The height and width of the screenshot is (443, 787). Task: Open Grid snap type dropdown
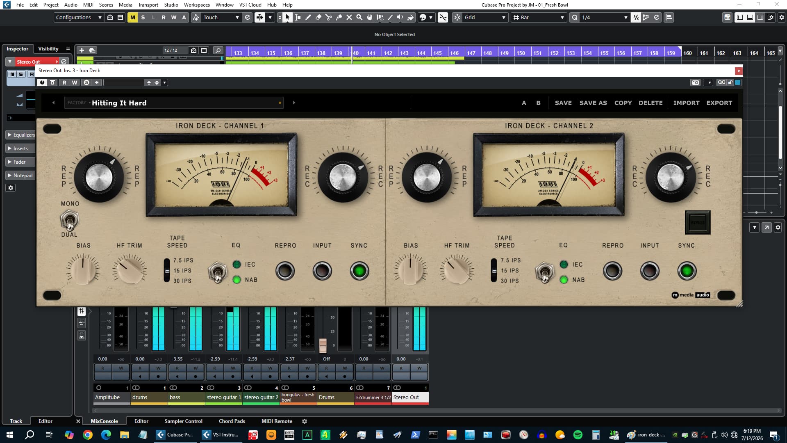coord(485,17)
